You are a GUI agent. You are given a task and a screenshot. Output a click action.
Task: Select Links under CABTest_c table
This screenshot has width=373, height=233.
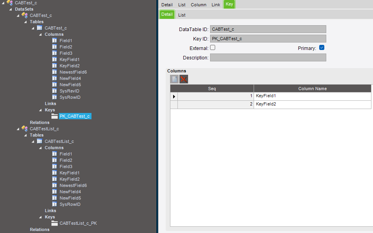pos(50,104)
